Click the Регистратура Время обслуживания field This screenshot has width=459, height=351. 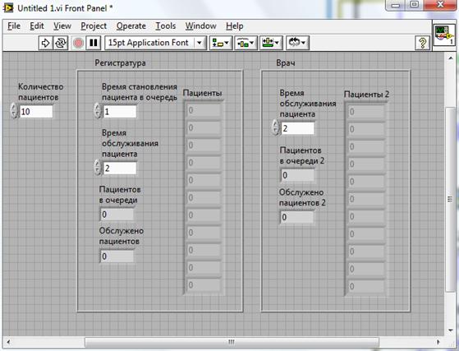pyautogui.click(x=120, y=169)
